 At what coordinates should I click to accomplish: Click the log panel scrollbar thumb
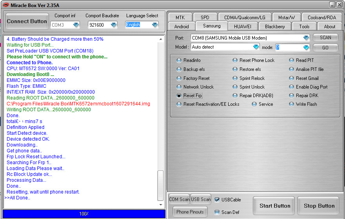161,186
